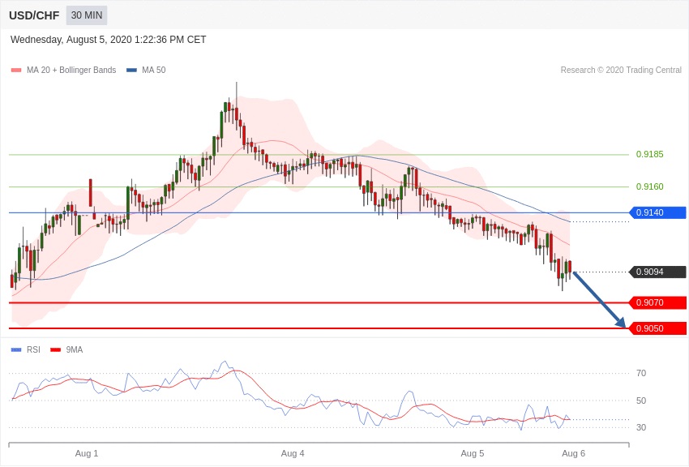This screenshot has height=467, width=689.
Task: Click the black 0.9094 current price tag
Action: click(657, 272)
